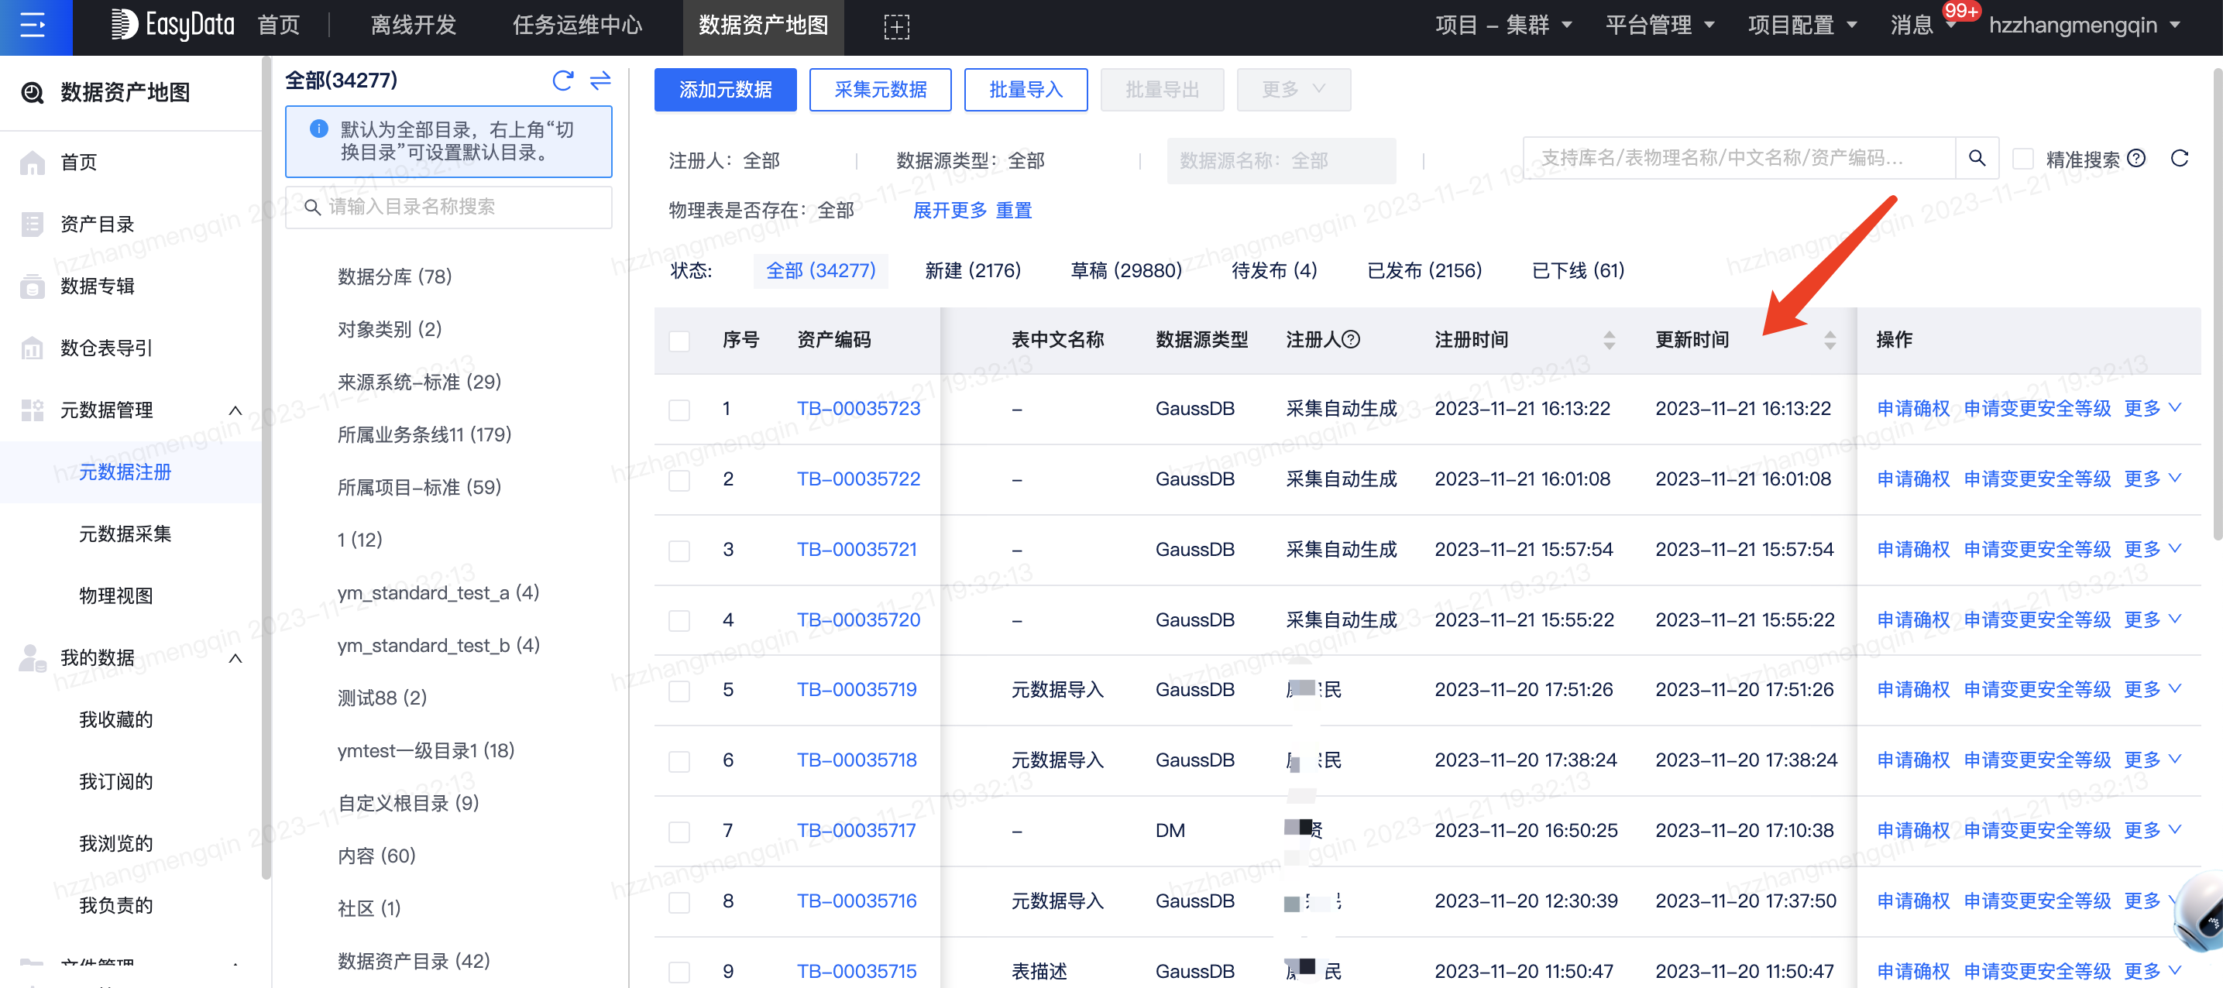The height and width of the screenshot is (988, 2223).
Task: Click the switch catalog arrows icon
Action: (x=600, y=81)
